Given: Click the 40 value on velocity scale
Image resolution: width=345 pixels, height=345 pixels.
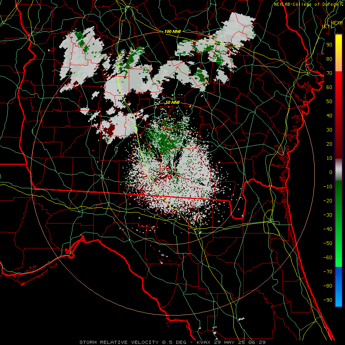Looking at the screenshot, I should point(329,116).
